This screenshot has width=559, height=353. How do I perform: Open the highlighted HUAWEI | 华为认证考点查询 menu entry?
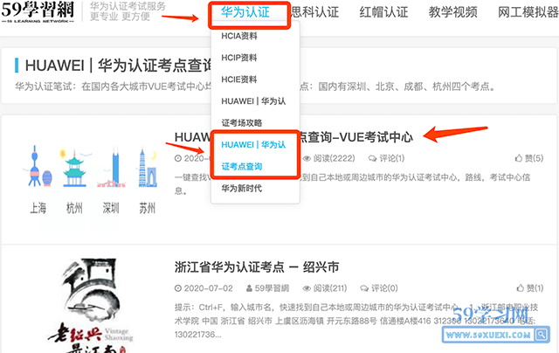tap(253, 155)
